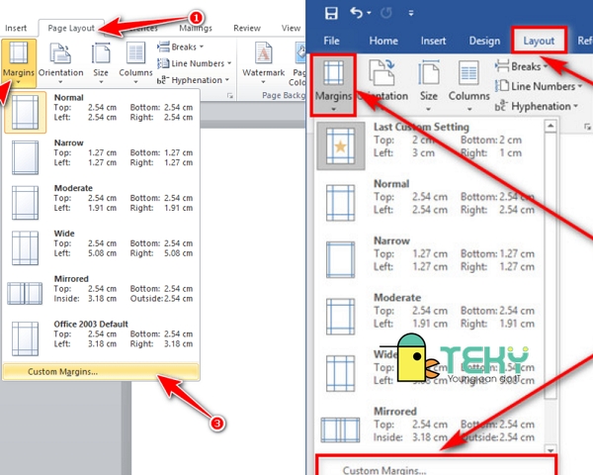Switch to the Insert tab in left window

tap(16, 28)
